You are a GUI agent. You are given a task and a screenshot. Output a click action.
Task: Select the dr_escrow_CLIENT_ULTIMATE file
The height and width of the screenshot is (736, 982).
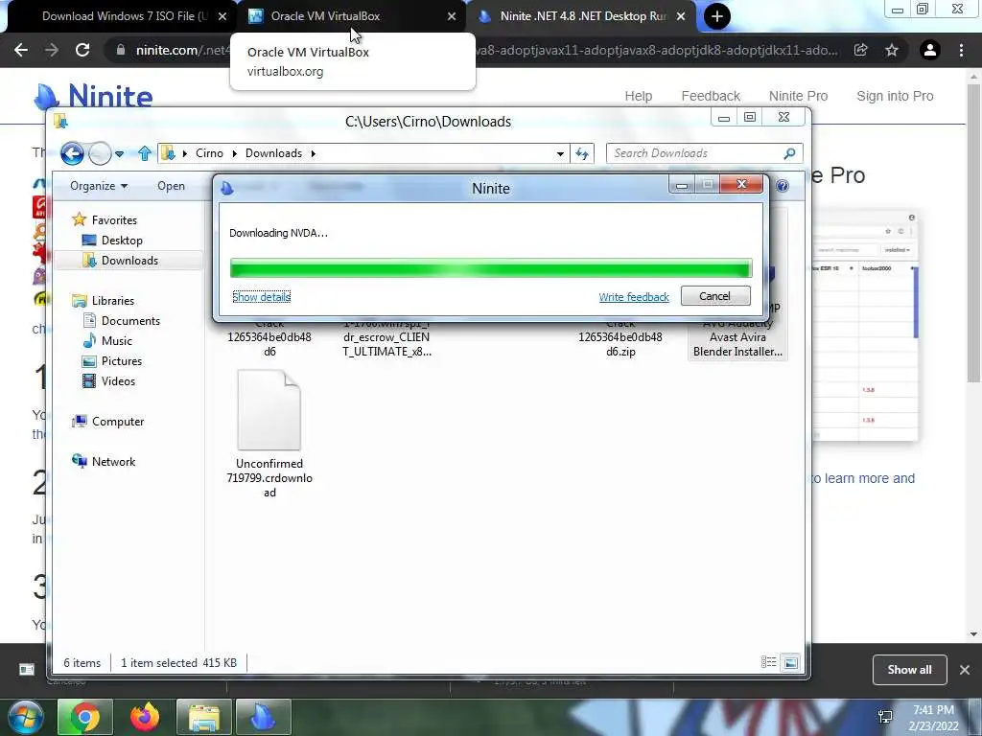tap(386, 339)
